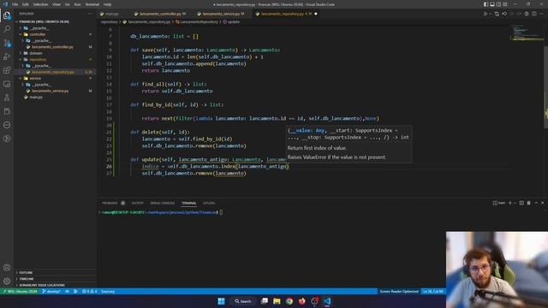548x308 pixels.
Task: Toggle the Panel layout icon
Action: coord(492,4)
